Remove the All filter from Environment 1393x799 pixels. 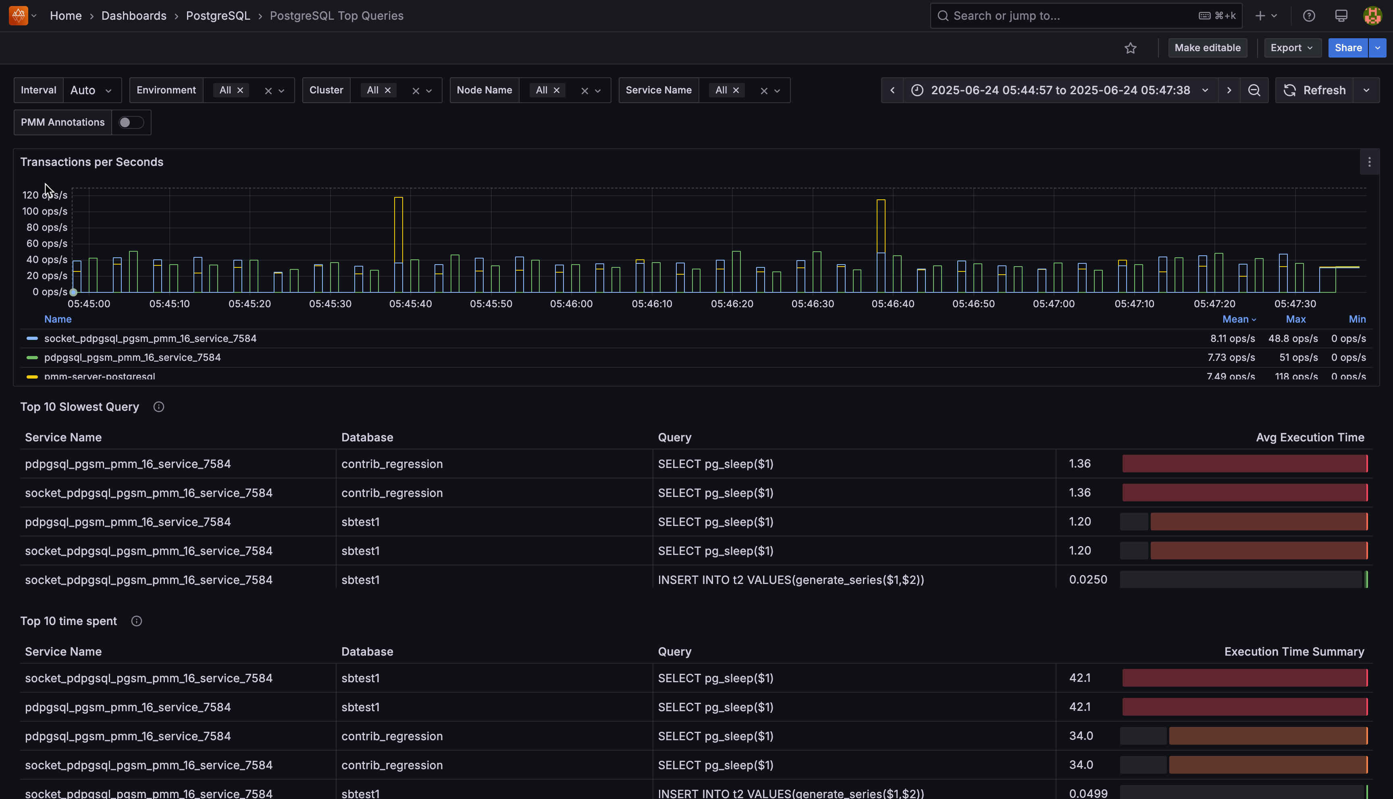click(x=240, y=90)
